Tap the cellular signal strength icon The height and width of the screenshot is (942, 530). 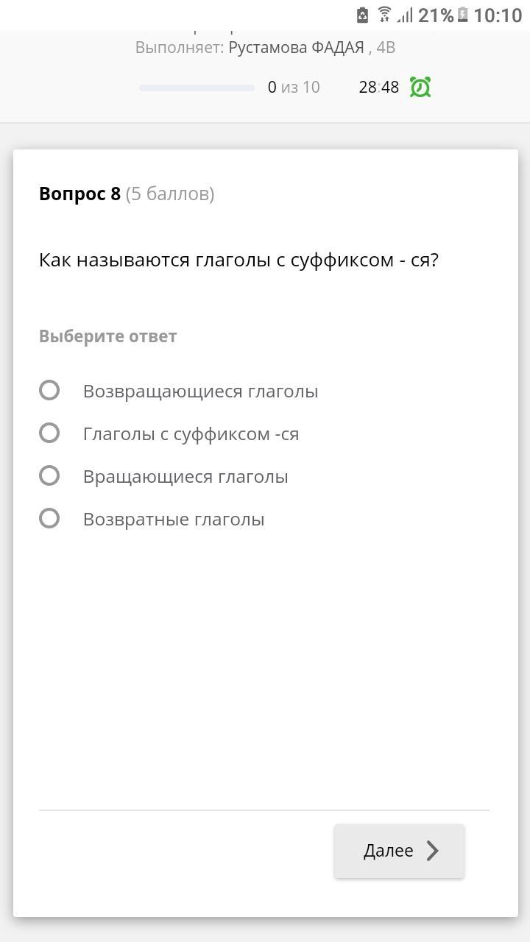405,15
